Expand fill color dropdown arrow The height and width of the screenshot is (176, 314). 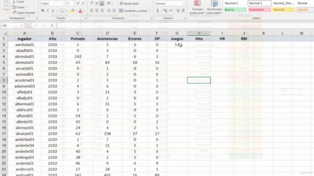pyautogui.click(x=77, y=11)
